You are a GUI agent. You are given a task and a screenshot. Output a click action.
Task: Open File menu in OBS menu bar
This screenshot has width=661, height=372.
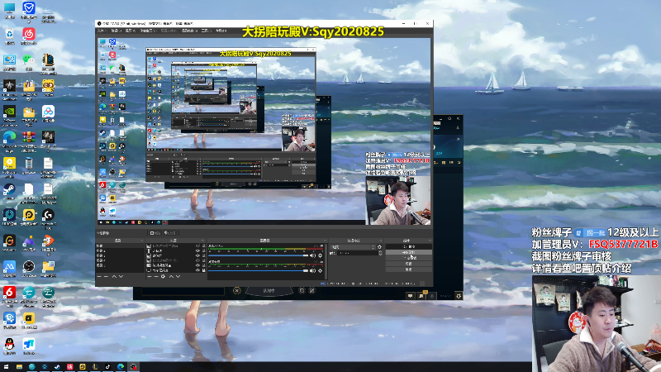point(102,31)
